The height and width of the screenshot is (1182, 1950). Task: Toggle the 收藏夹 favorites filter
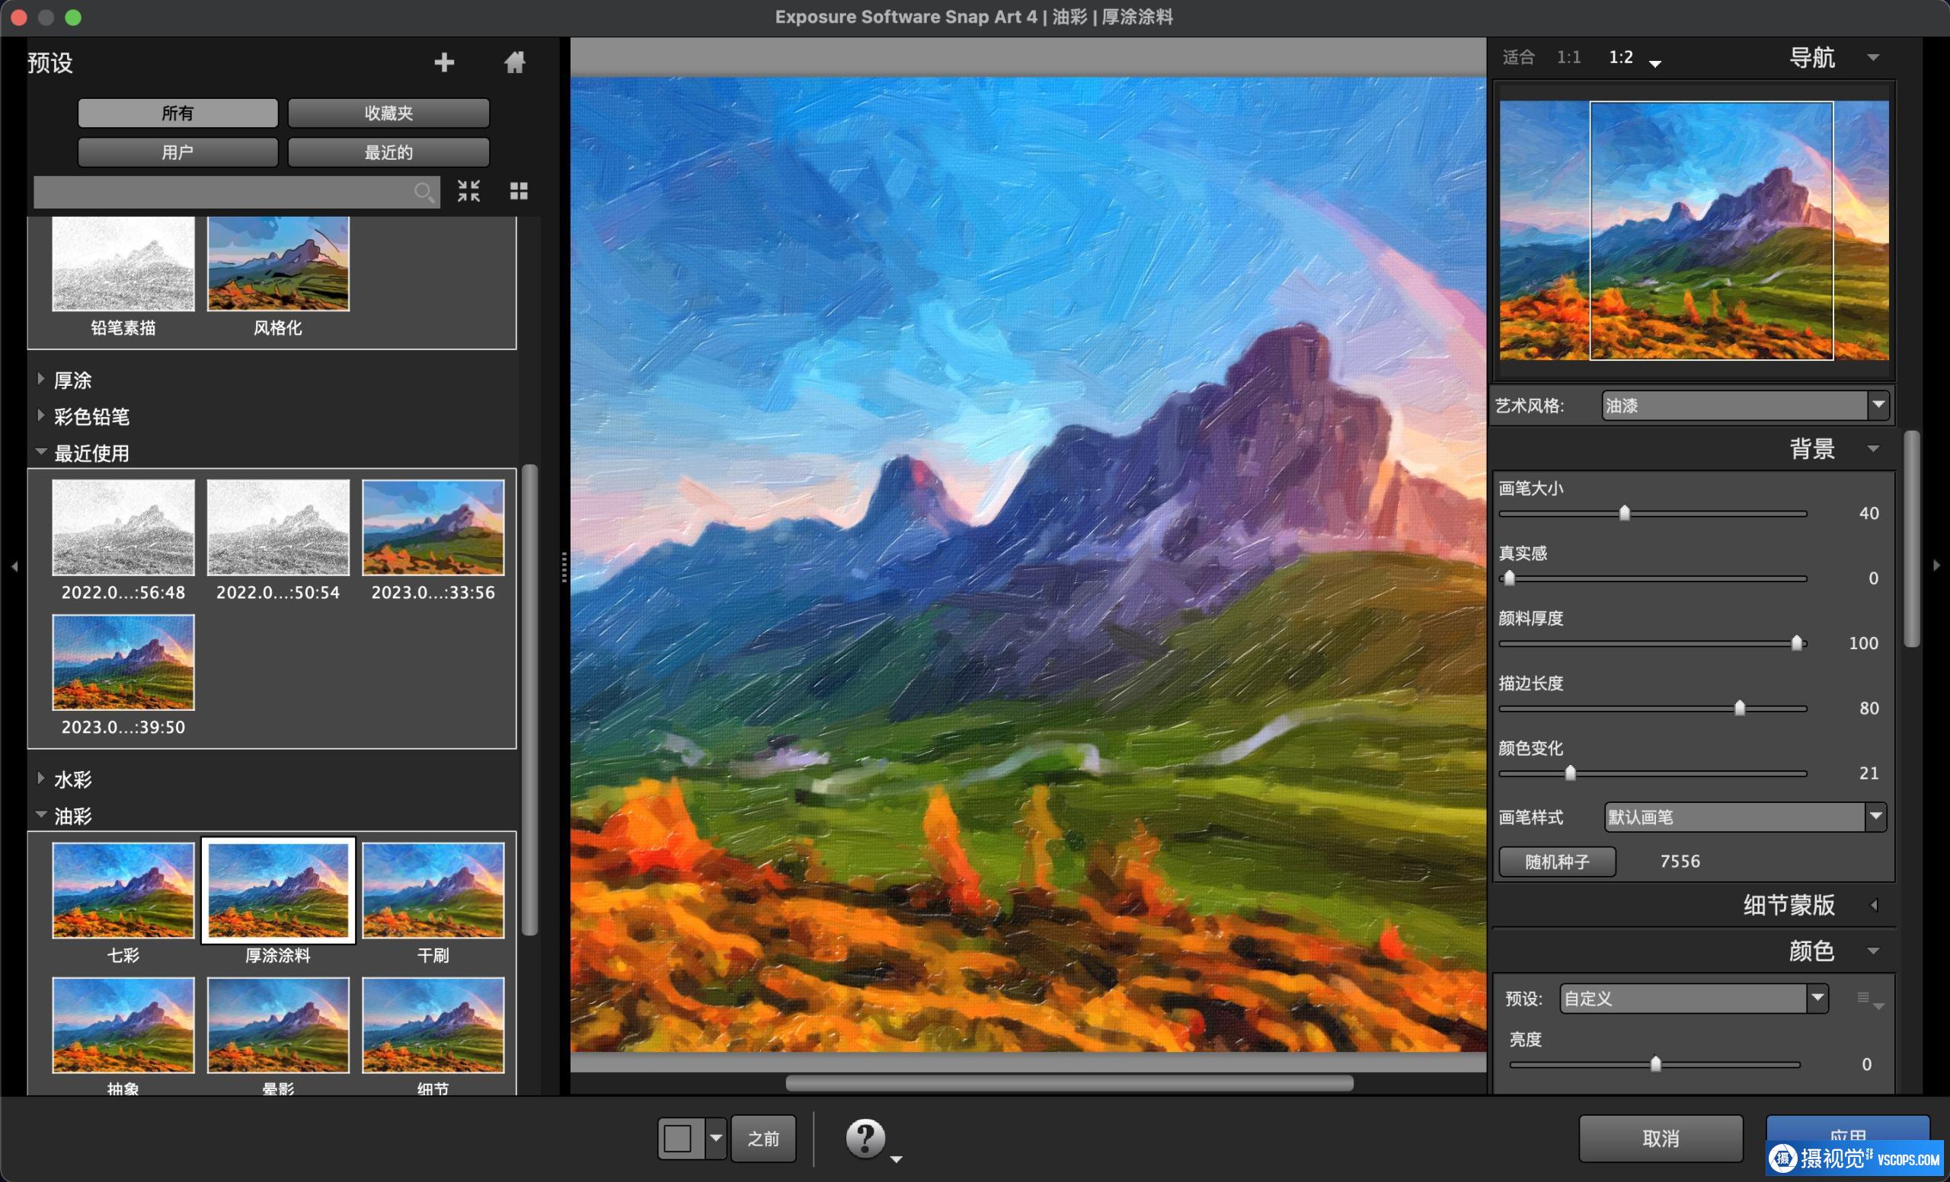(388, 113)
